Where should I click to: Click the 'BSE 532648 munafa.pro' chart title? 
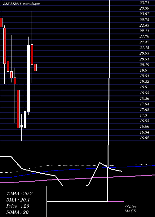coord(22,4)
